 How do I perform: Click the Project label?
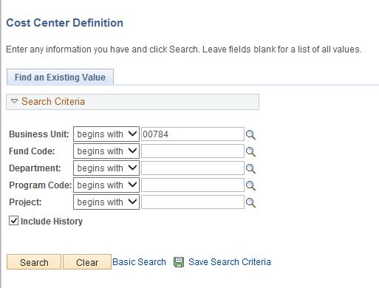[x=25, y=202]
